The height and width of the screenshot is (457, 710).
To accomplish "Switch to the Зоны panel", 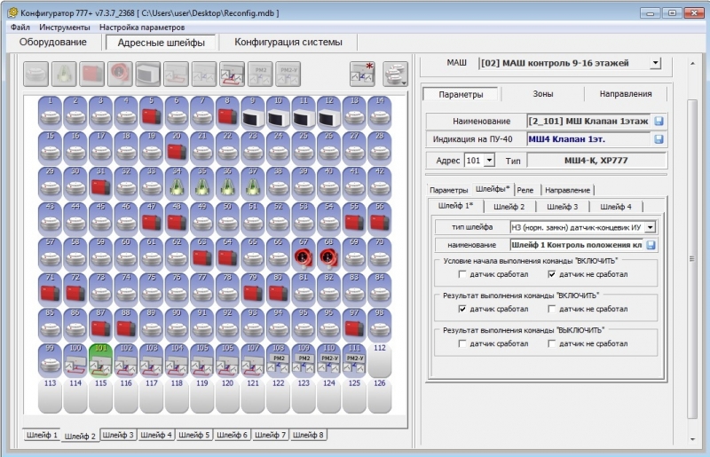I will click(x=543, y=94).
